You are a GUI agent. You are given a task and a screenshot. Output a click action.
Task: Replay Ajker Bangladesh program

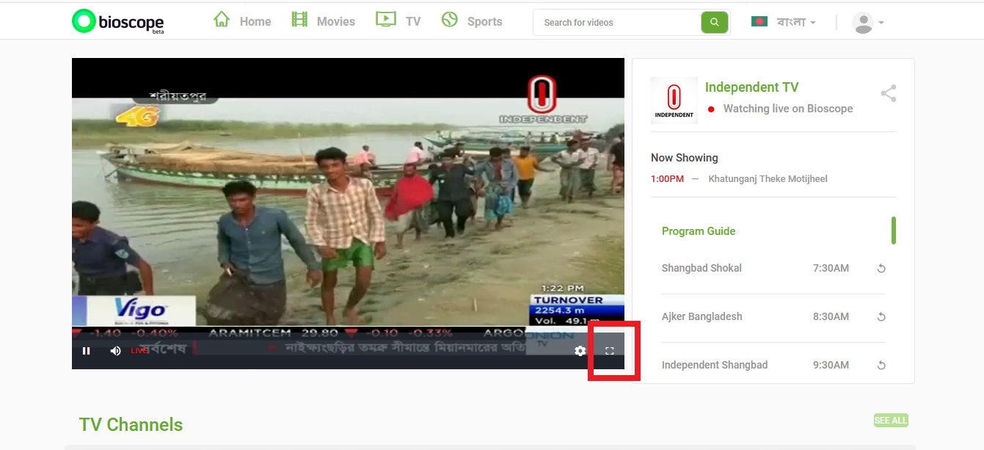click(881, 317)
